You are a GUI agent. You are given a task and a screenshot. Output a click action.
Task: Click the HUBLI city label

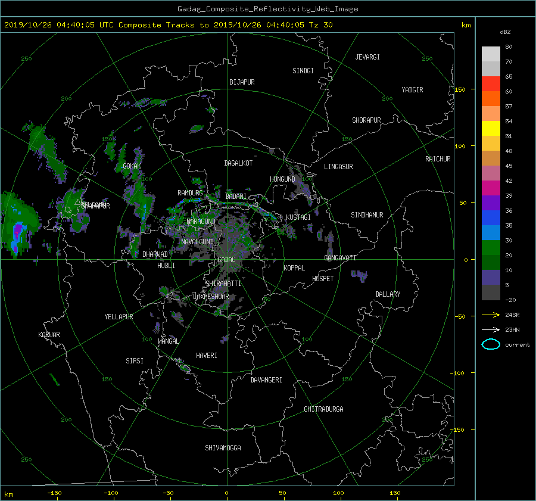(x=166, y=266)
